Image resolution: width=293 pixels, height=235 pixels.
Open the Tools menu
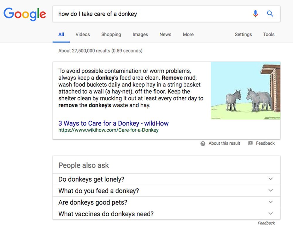[269, 34]
